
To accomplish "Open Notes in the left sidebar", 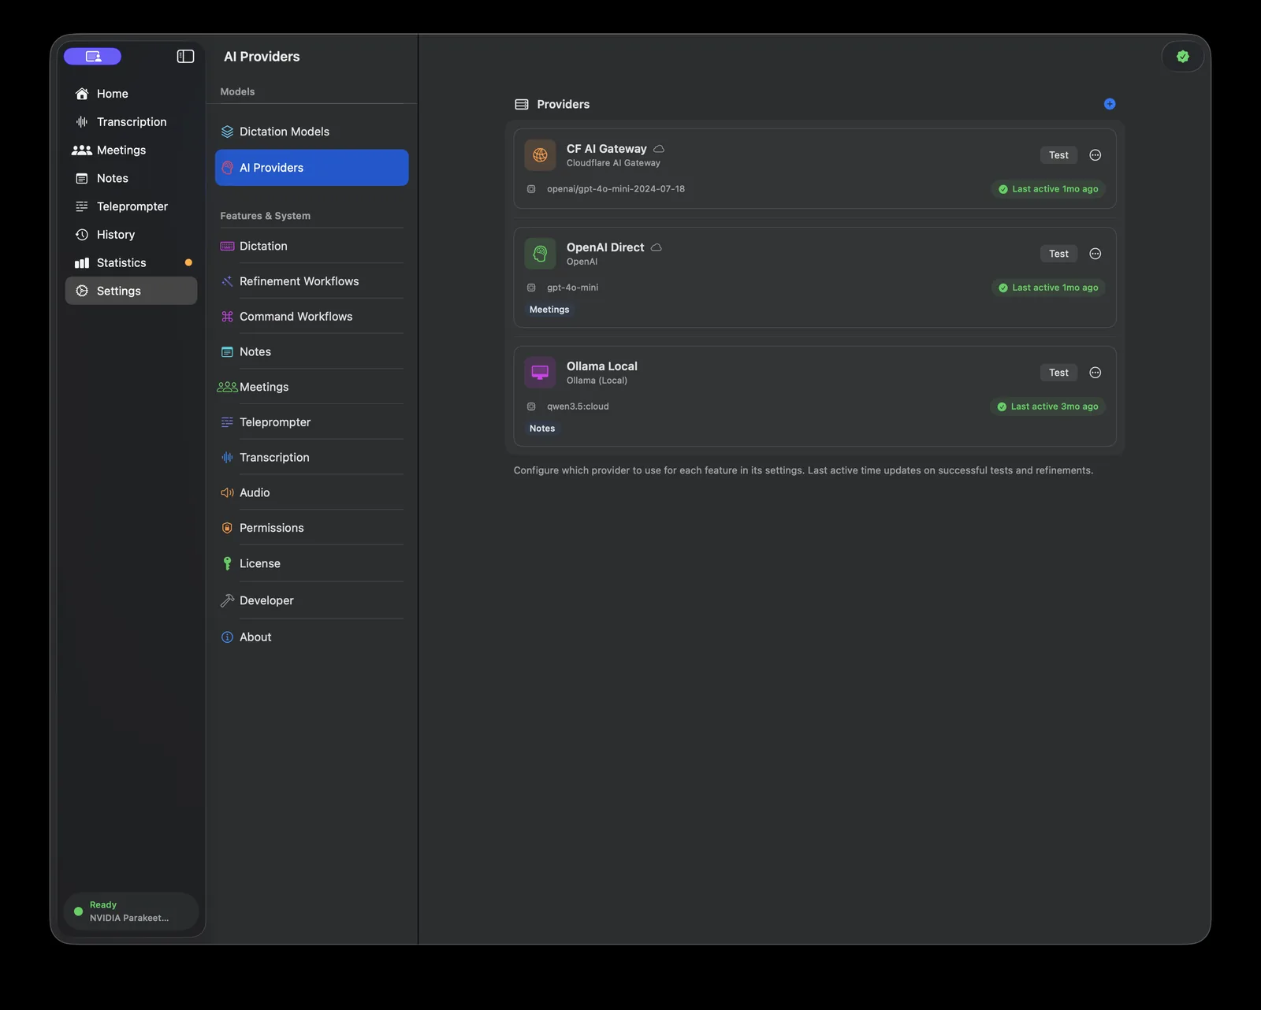I will click(x=131, y=178).
